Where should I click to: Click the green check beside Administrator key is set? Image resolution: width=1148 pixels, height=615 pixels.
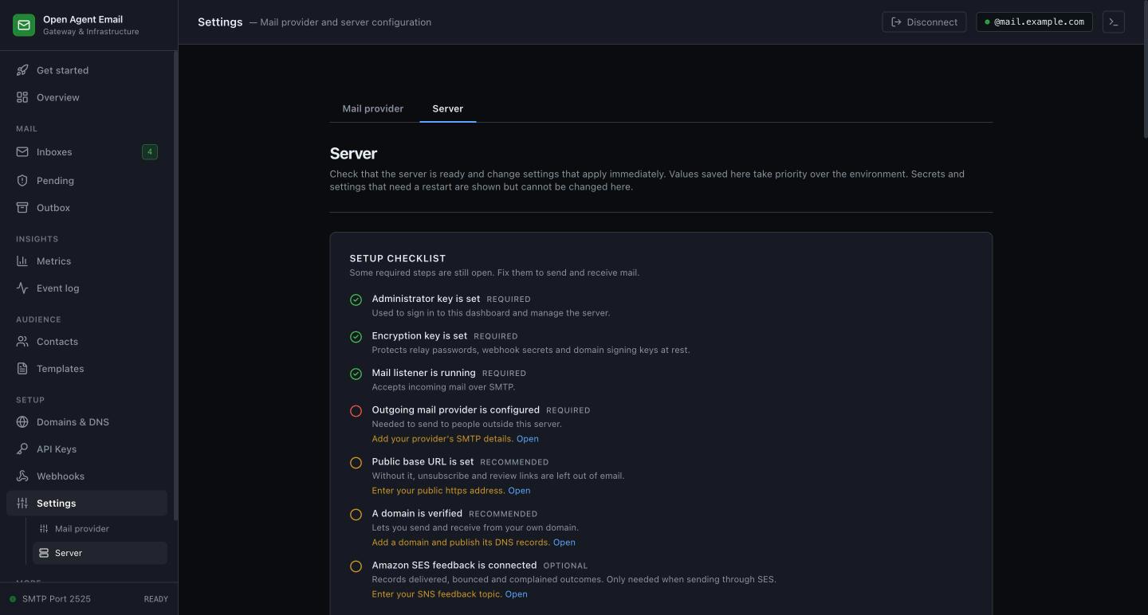click(x=356, y=300)
